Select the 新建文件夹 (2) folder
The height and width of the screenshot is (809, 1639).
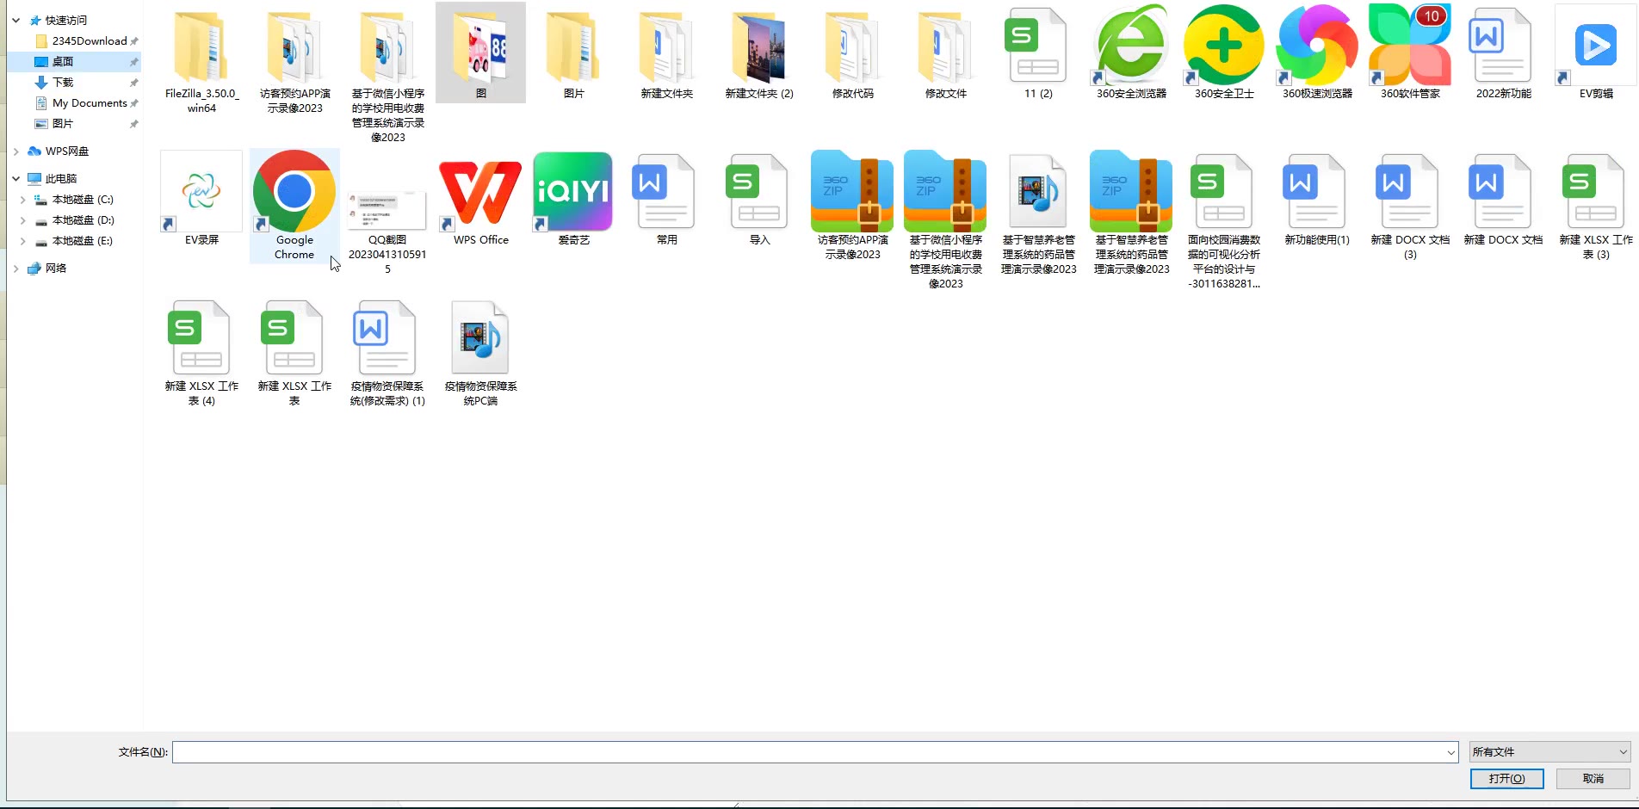click(759, 53)
